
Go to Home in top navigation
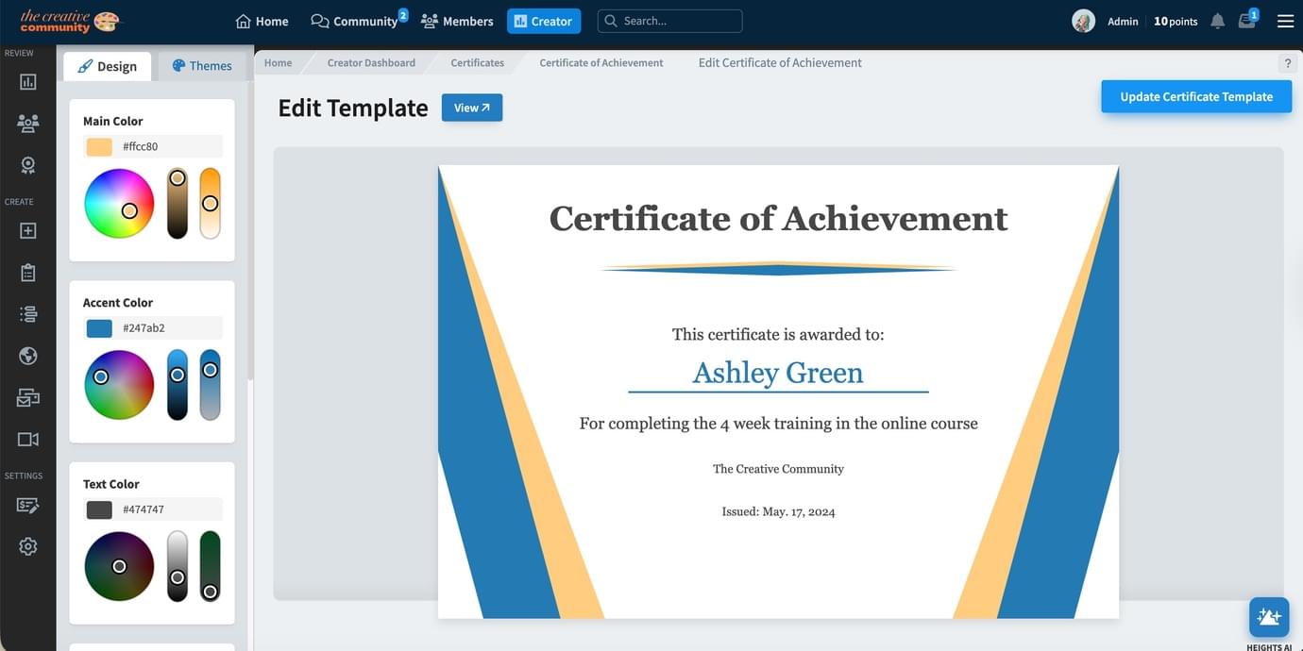point(262,21)
